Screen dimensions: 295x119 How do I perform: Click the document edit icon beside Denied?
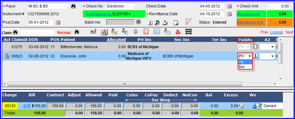[257, 106]
